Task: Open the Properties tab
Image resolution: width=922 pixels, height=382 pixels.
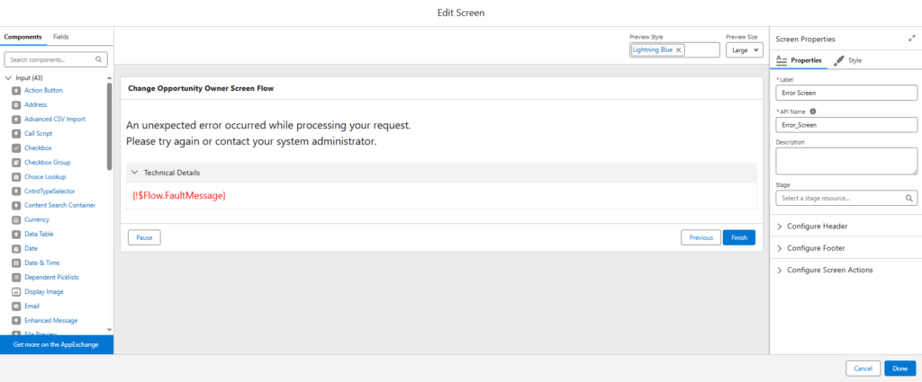Action: [799, 60]
